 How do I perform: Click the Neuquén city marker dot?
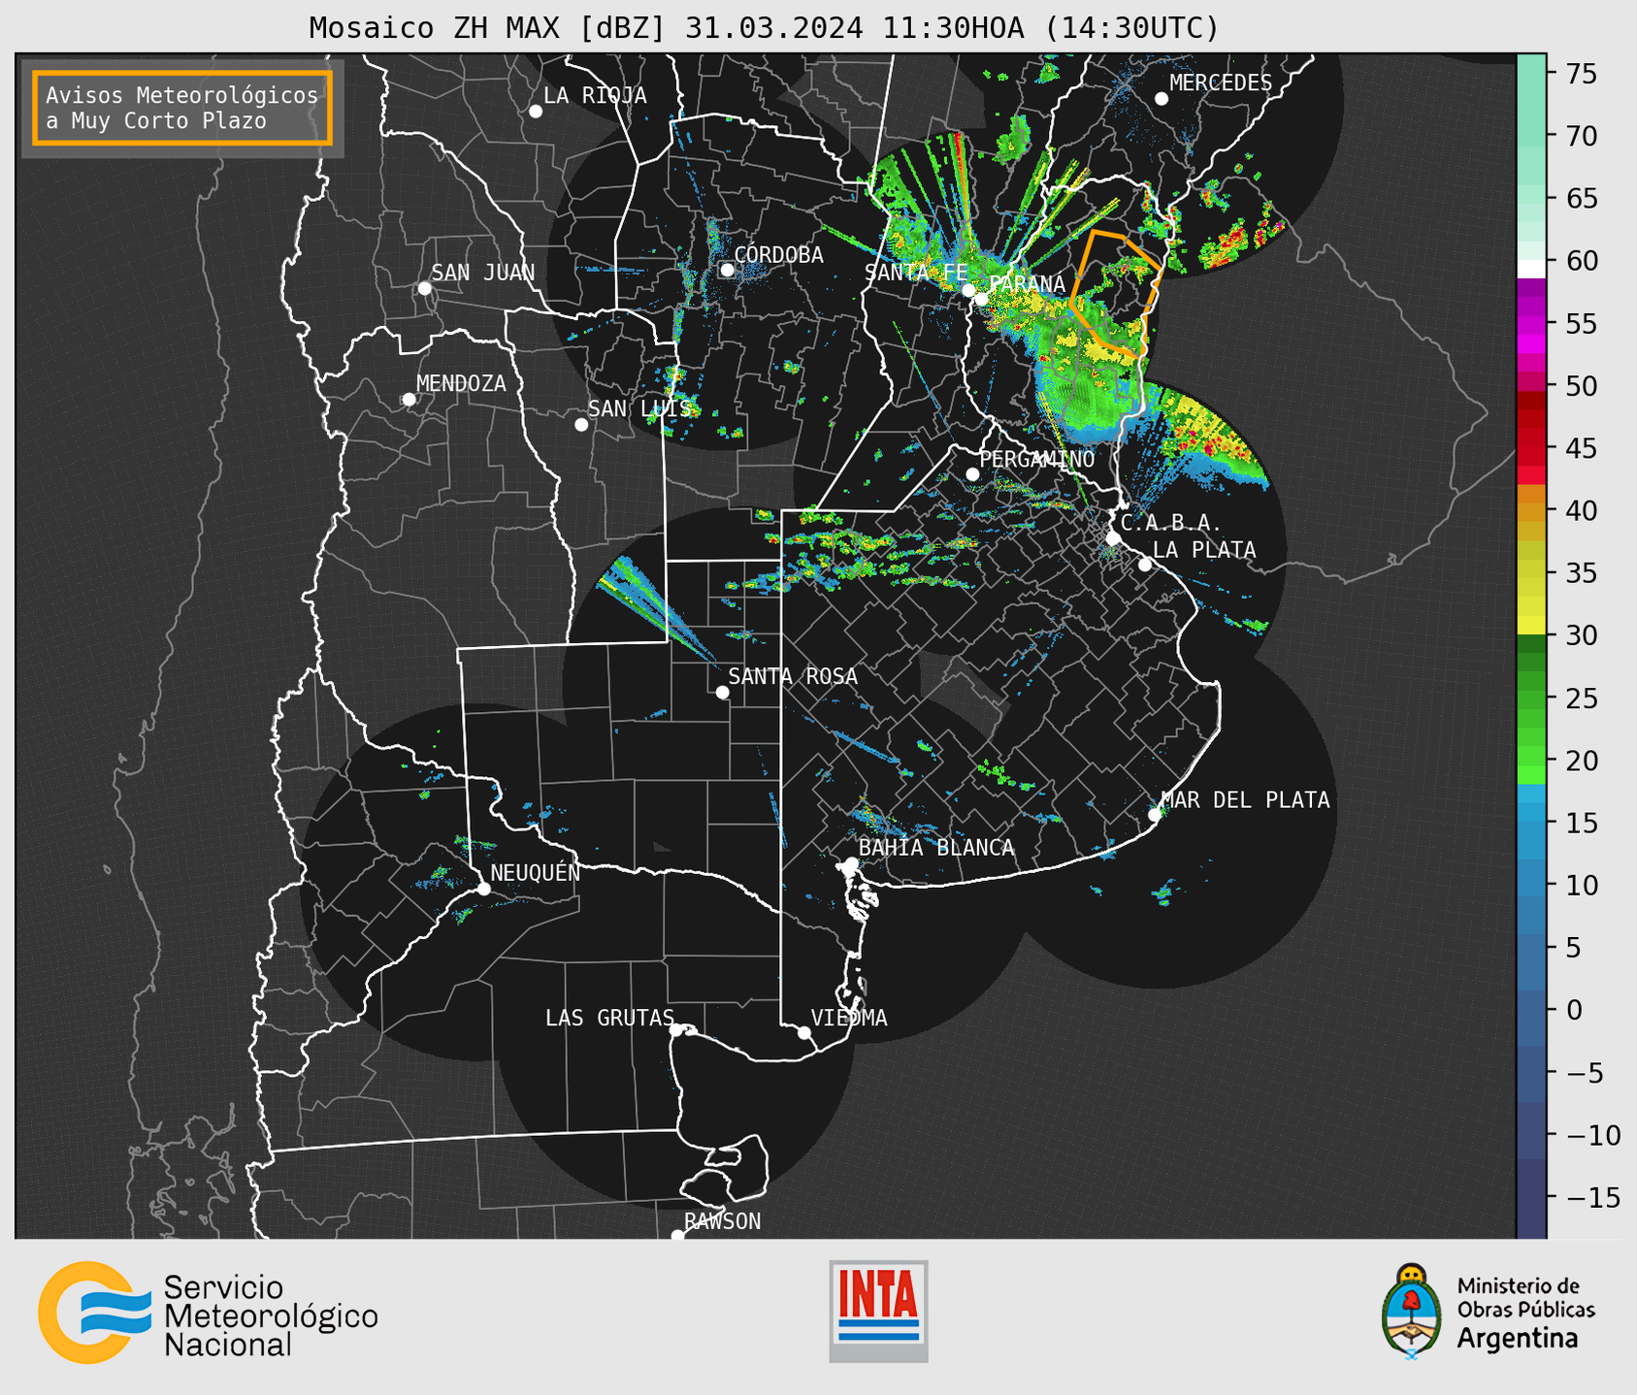[484, 889]
